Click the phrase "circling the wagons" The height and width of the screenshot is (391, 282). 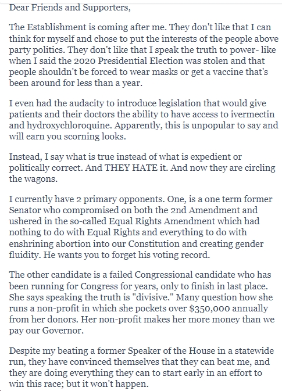(x=142, y=173)
